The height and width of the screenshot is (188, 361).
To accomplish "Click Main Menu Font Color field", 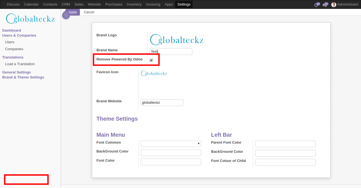I will point(171,162).
